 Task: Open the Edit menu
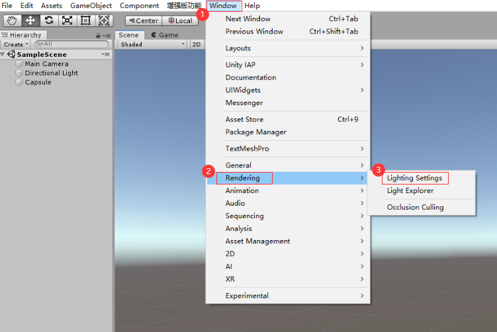(x=26, y=6)
